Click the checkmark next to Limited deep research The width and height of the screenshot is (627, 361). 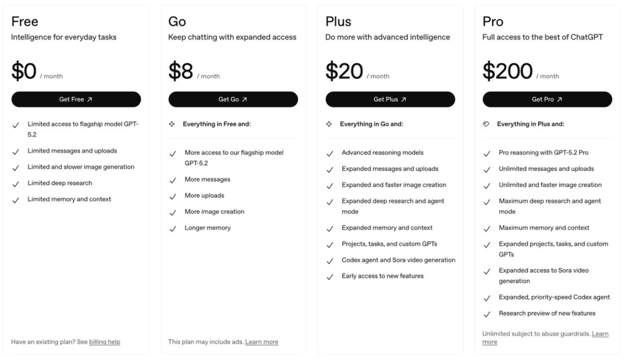(16, 183)
